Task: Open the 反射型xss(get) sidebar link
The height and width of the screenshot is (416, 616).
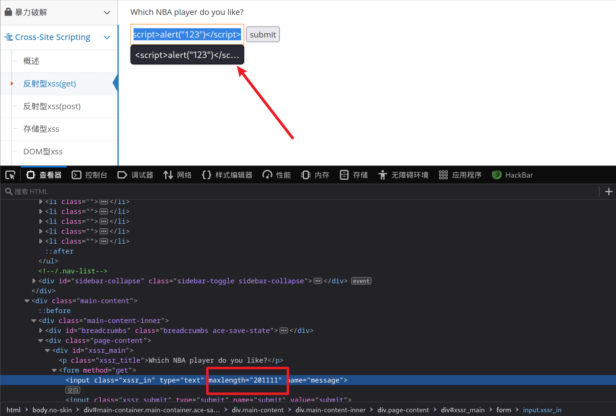Action: (x=50, y=84)
